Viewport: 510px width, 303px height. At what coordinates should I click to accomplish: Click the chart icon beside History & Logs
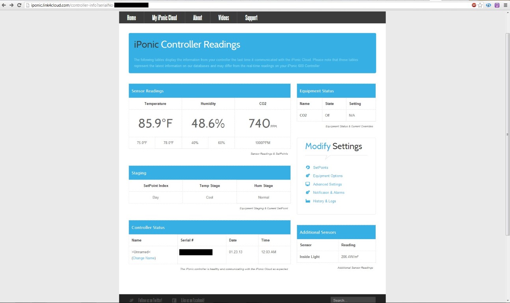click(308, 201)
